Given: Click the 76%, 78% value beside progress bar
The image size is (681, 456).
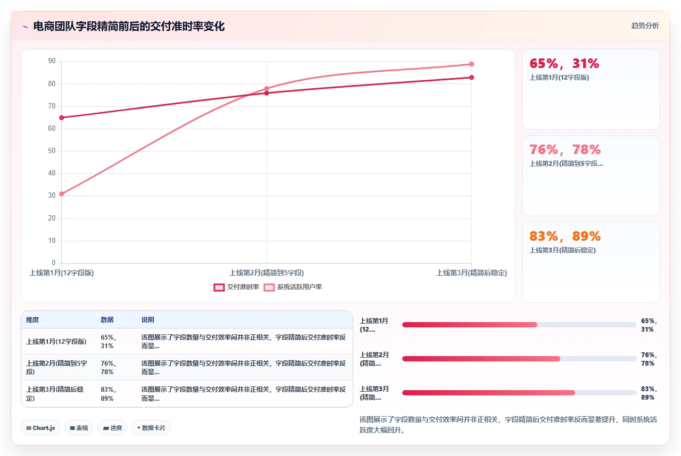Looking at the screenshot, I should tap(650, 359).
